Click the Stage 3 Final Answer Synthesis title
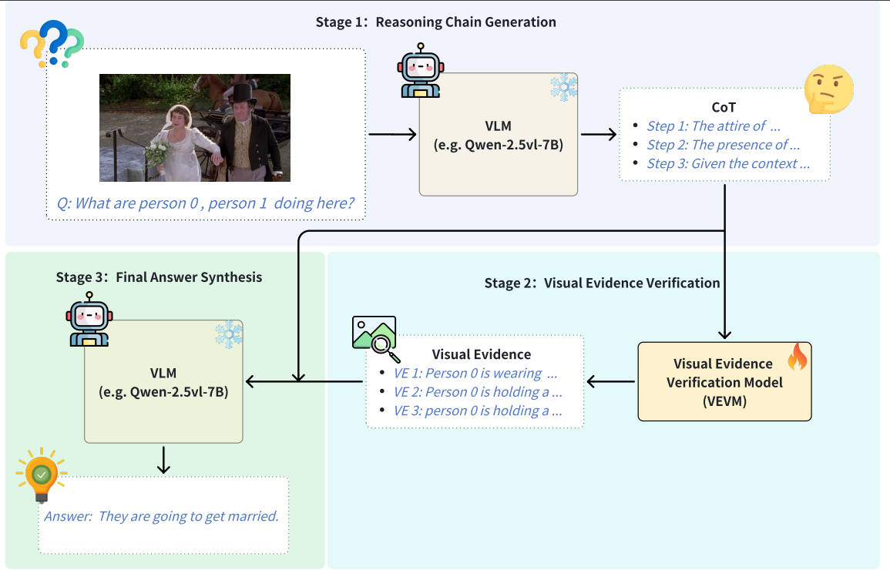The height and width of the screenshot is (570, 890). pos(159,277)
